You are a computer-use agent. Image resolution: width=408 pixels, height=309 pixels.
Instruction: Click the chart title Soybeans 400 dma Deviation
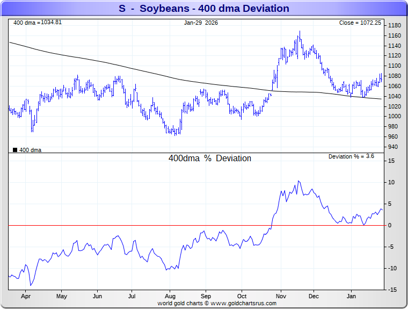click(x=203, y=9)
